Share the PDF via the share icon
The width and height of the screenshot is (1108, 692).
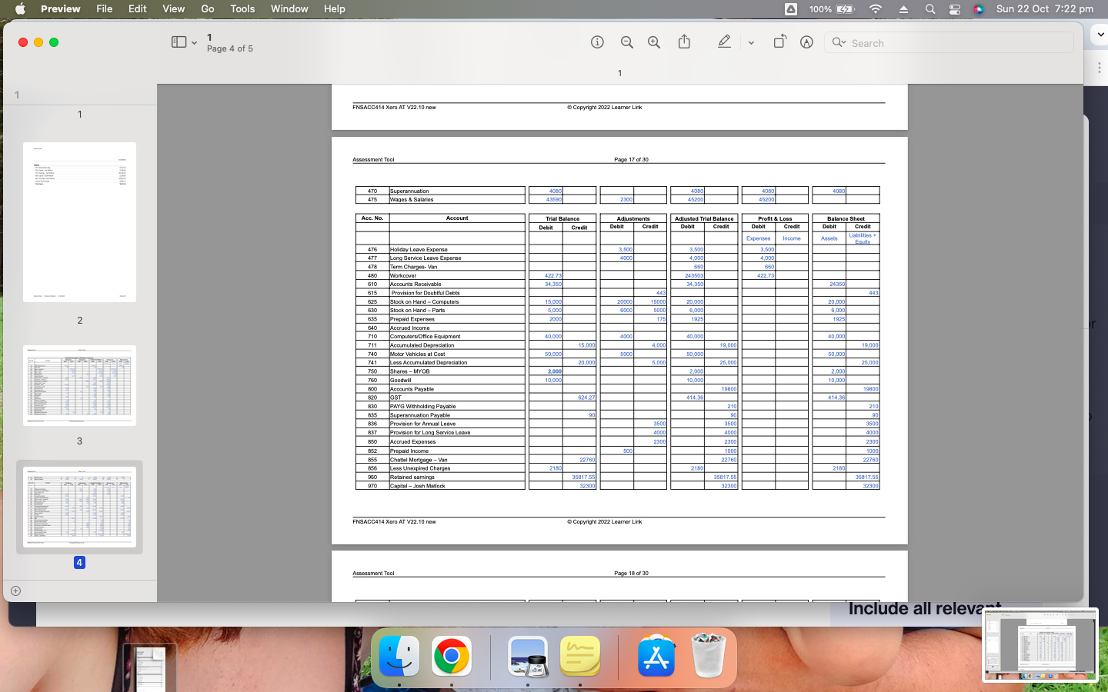(x=684, y=42)
